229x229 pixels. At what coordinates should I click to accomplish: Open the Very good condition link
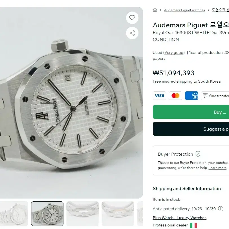[x=174, y=52]
